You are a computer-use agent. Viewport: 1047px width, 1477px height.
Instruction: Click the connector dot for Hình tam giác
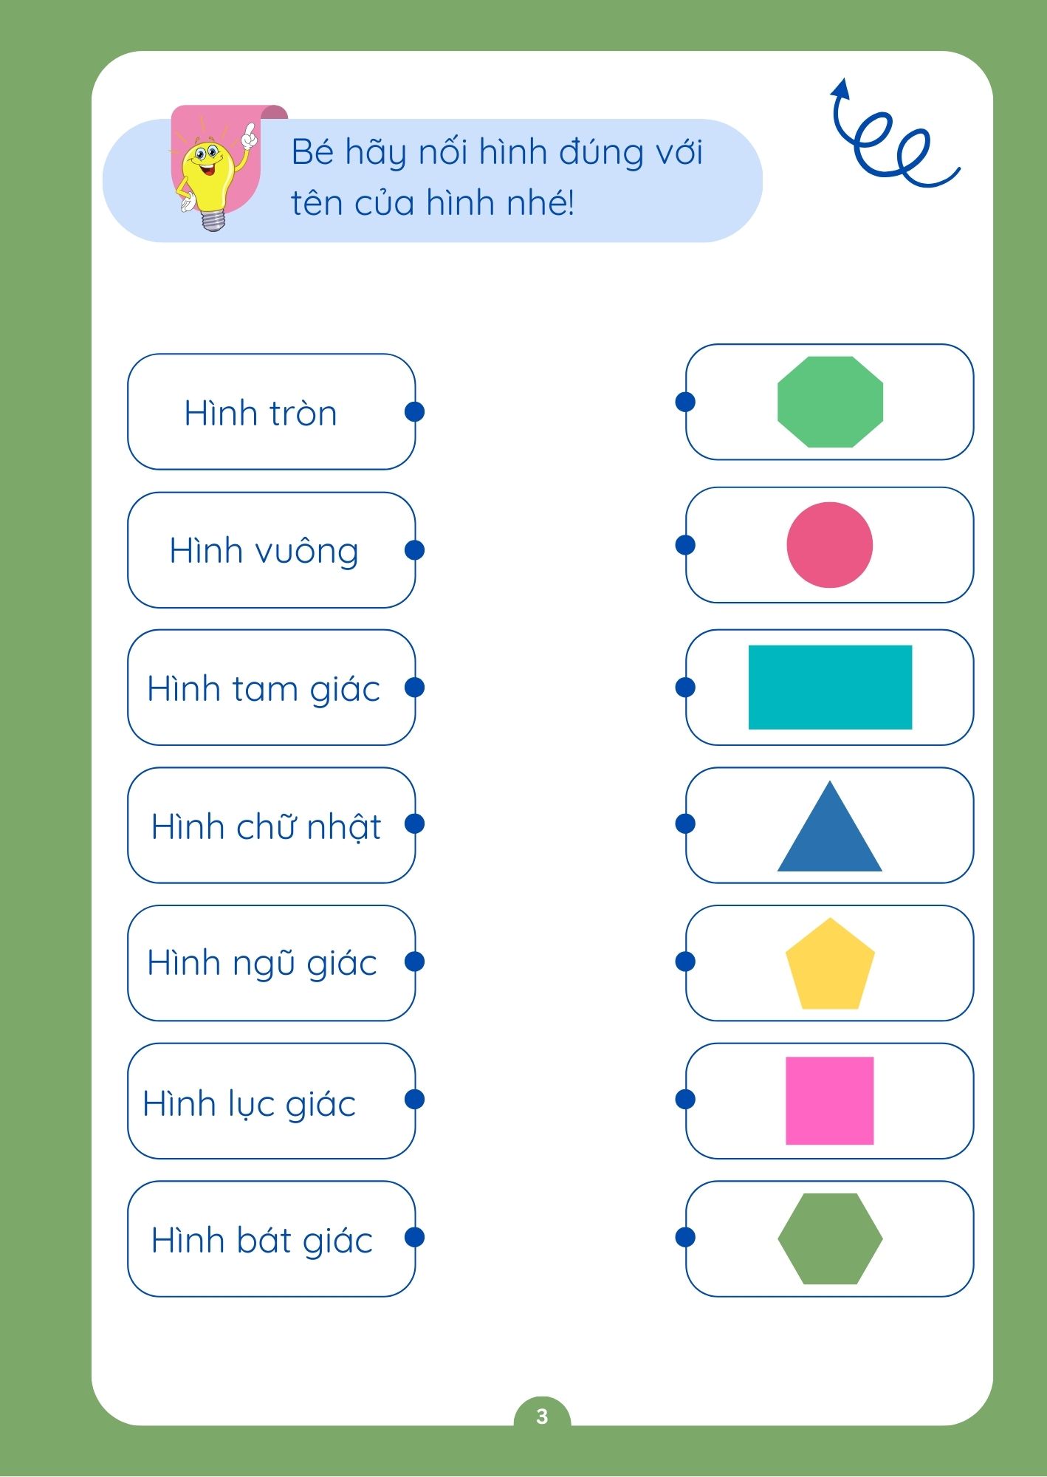[415, 688]
